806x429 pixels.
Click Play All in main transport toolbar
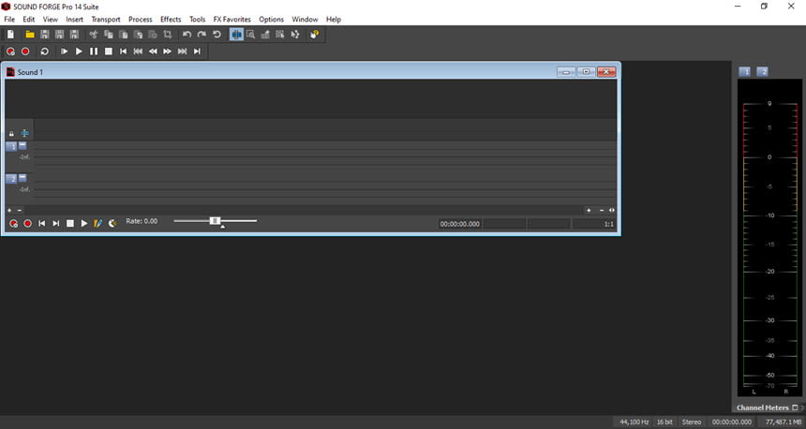point(65,52)
